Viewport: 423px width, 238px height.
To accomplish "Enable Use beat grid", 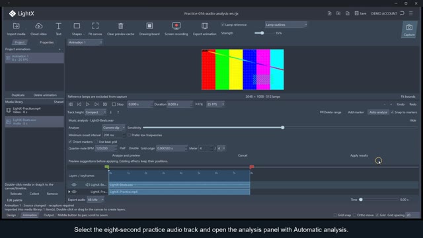I will [96, 141].
